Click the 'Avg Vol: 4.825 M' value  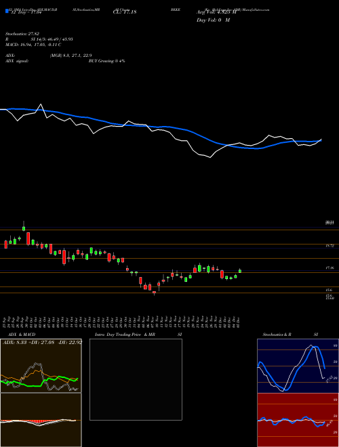tap(216, 12)
